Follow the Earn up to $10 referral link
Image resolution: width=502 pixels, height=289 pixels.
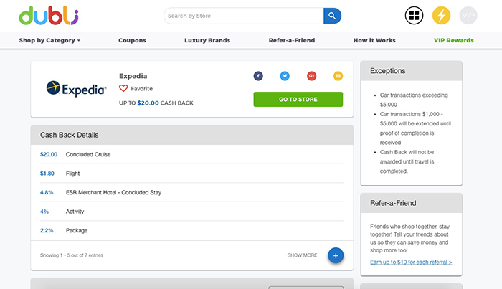[411, 262]
